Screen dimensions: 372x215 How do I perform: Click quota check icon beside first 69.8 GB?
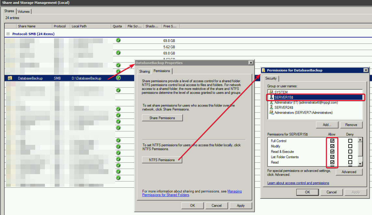coord(118,40)
